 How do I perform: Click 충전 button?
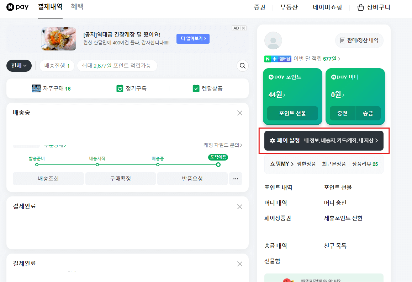point(342,113)
